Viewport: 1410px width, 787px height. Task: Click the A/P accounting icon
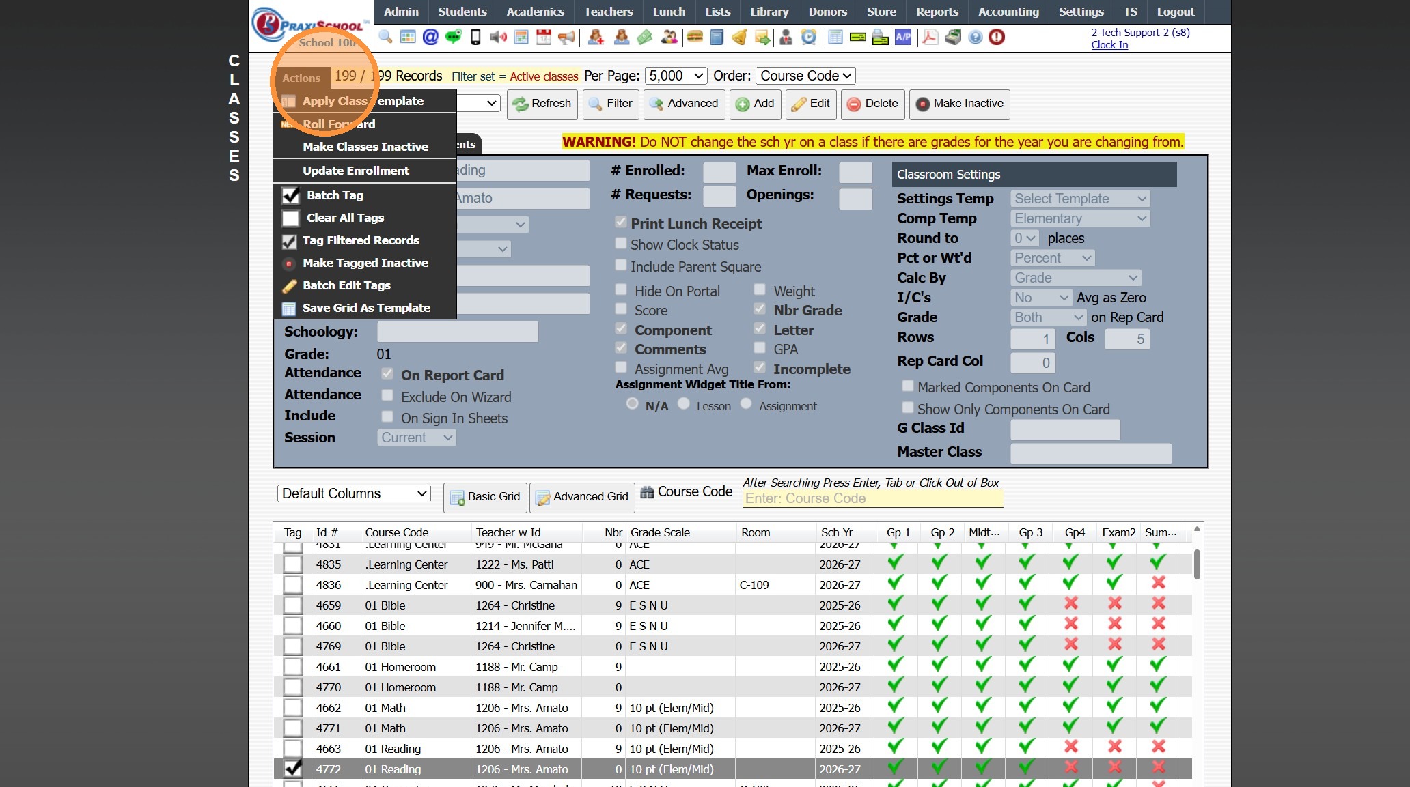click(x=903, y=37)
